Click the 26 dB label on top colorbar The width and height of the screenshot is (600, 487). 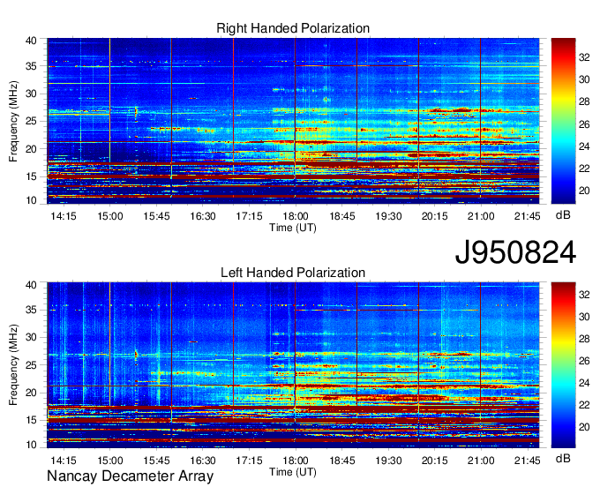pyautogui.click(x=584, y=124)
